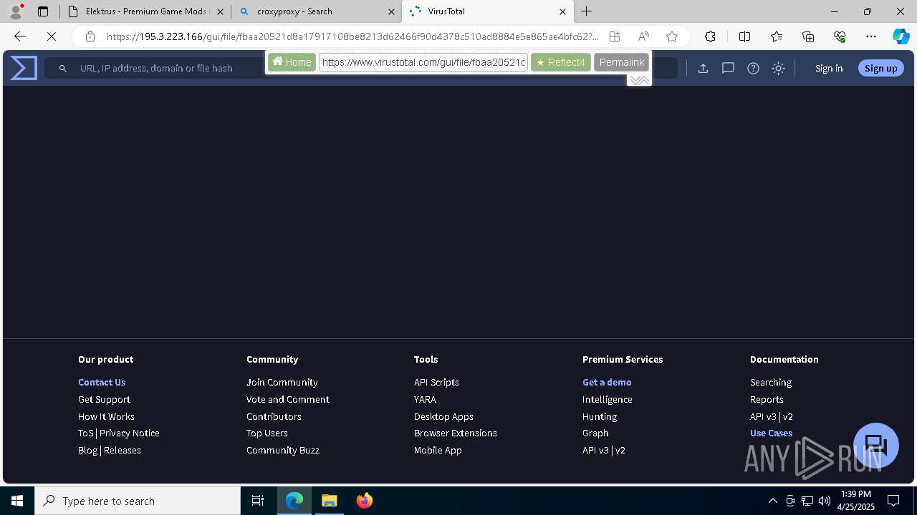Switch to the croxyproxy Search tab
Viewport: 917px width, 515px height.
pyautogui.click(x=317, y=11)
